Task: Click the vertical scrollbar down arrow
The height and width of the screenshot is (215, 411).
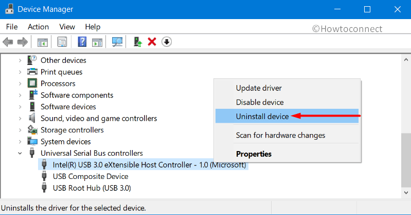Action: [406, 193]
